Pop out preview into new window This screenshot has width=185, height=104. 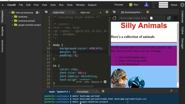pos(169,18)
